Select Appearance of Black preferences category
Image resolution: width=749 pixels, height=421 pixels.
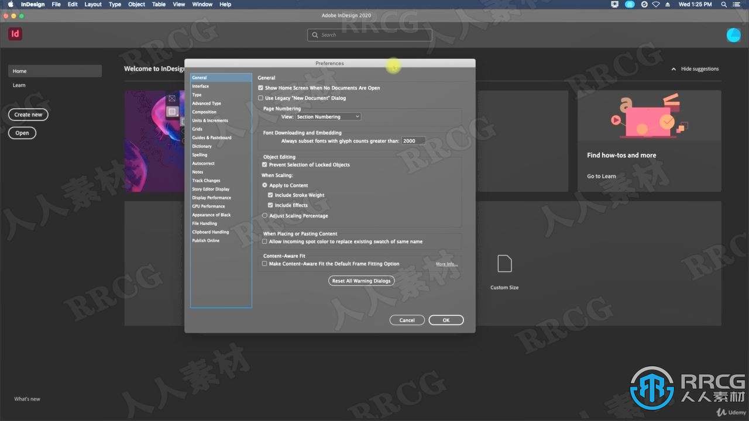[x=221, y=215]
